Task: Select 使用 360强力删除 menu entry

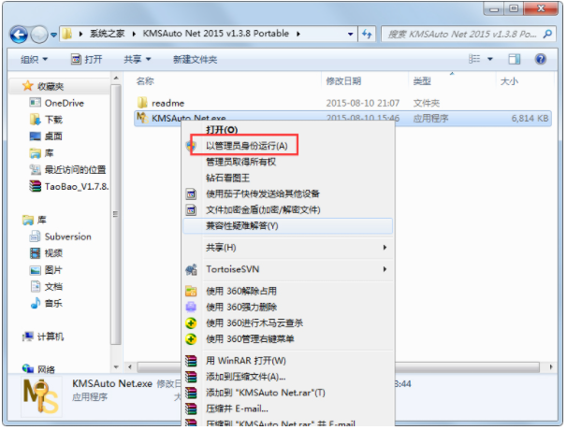Action: coord(241,308)
